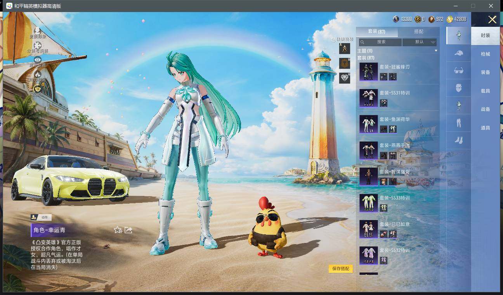The height and width of the screenshot is (295, 503).
Task: Click the 快捷换装 quick-swap help label
Action: [342, 39]
